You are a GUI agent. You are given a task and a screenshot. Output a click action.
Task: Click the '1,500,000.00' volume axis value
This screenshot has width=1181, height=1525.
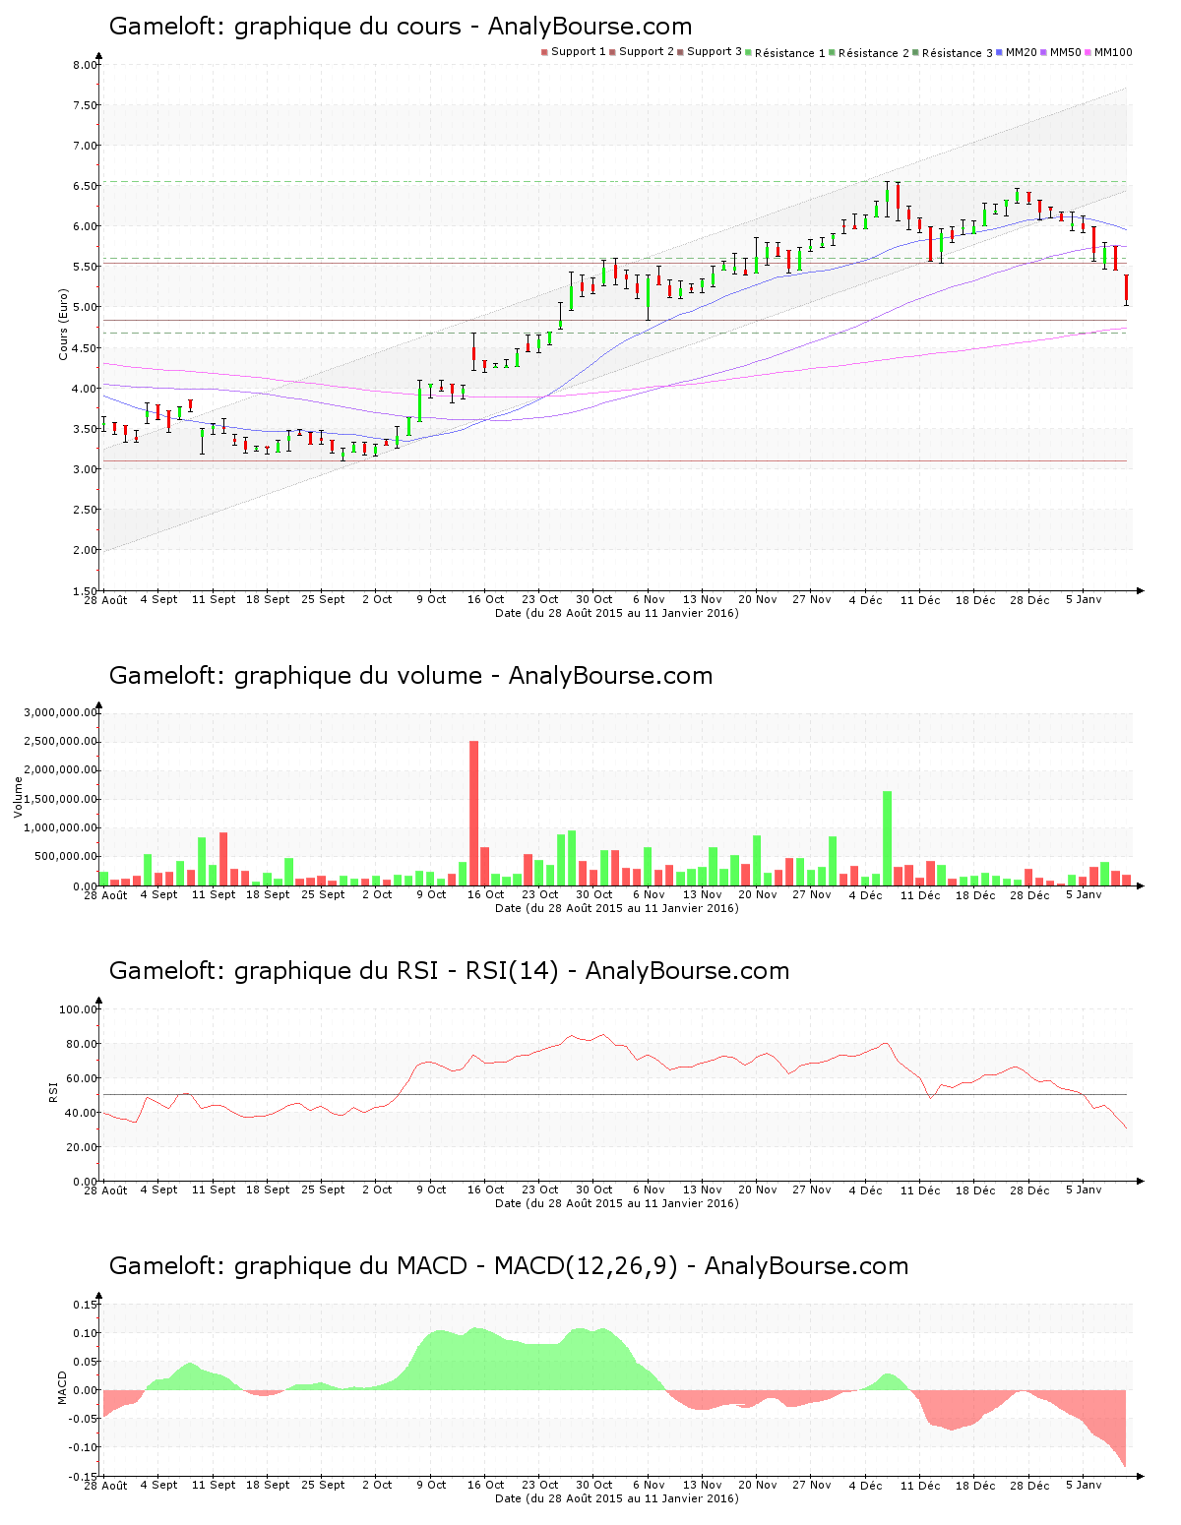[61, 799]
